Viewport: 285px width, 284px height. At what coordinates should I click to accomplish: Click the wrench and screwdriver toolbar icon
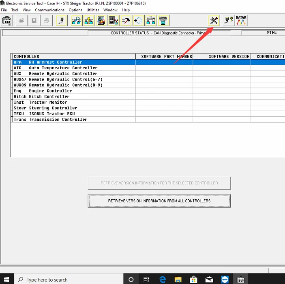pos(214,21)
